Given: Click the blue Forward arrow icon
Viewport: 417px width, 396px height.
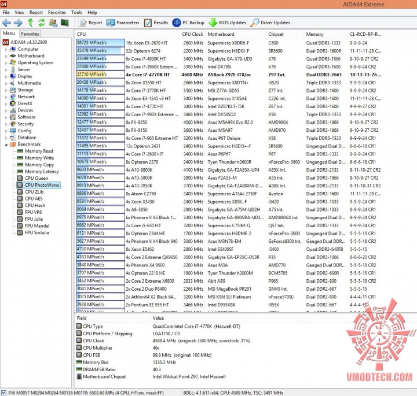Looking at the screenshot, I should pos(18,23).
